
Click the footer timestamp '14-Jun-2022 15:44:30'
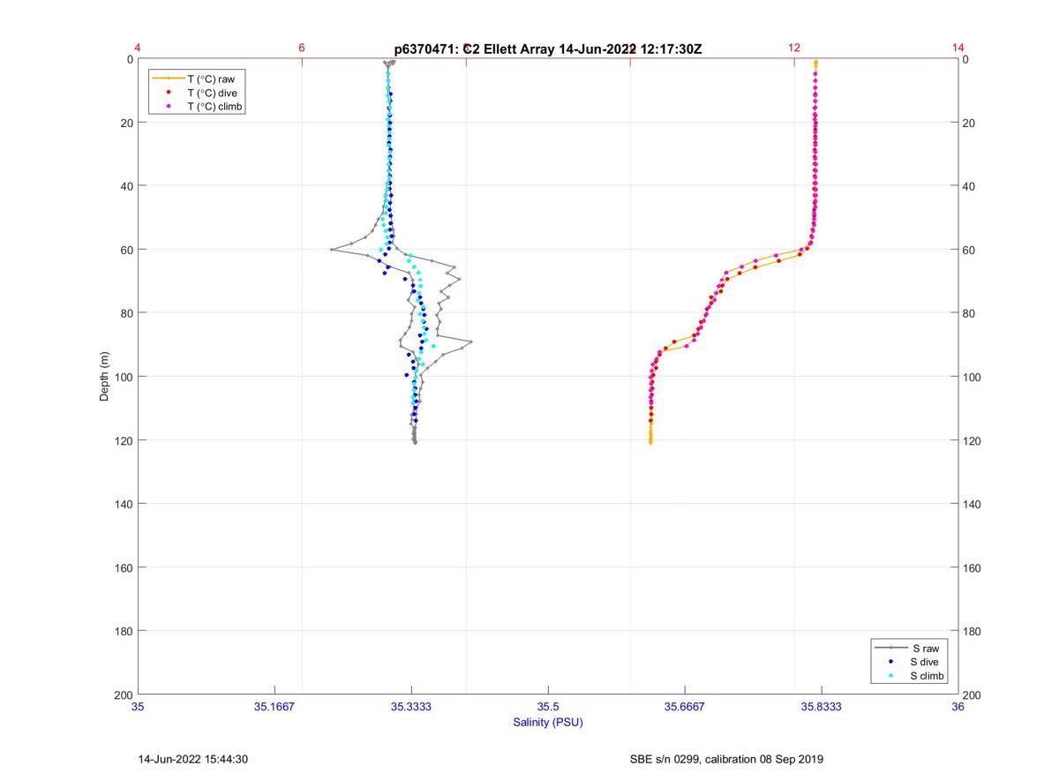193,759
